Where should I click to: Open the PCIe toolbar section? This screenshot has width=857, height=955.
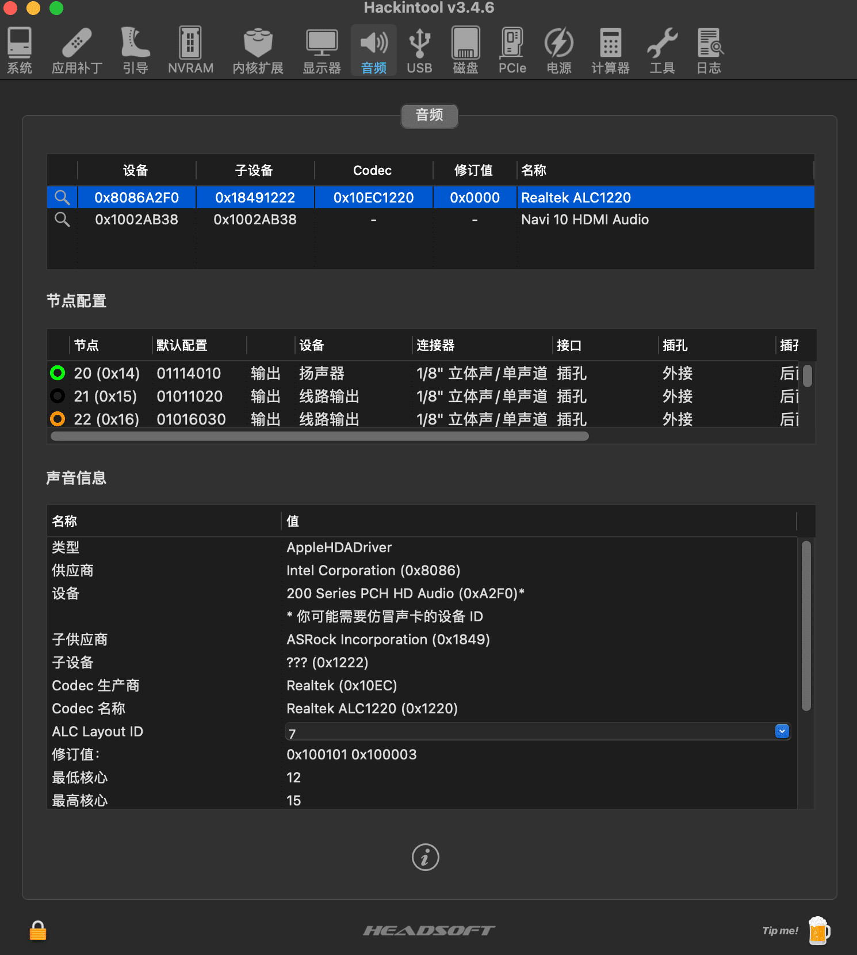pos(512,51)
